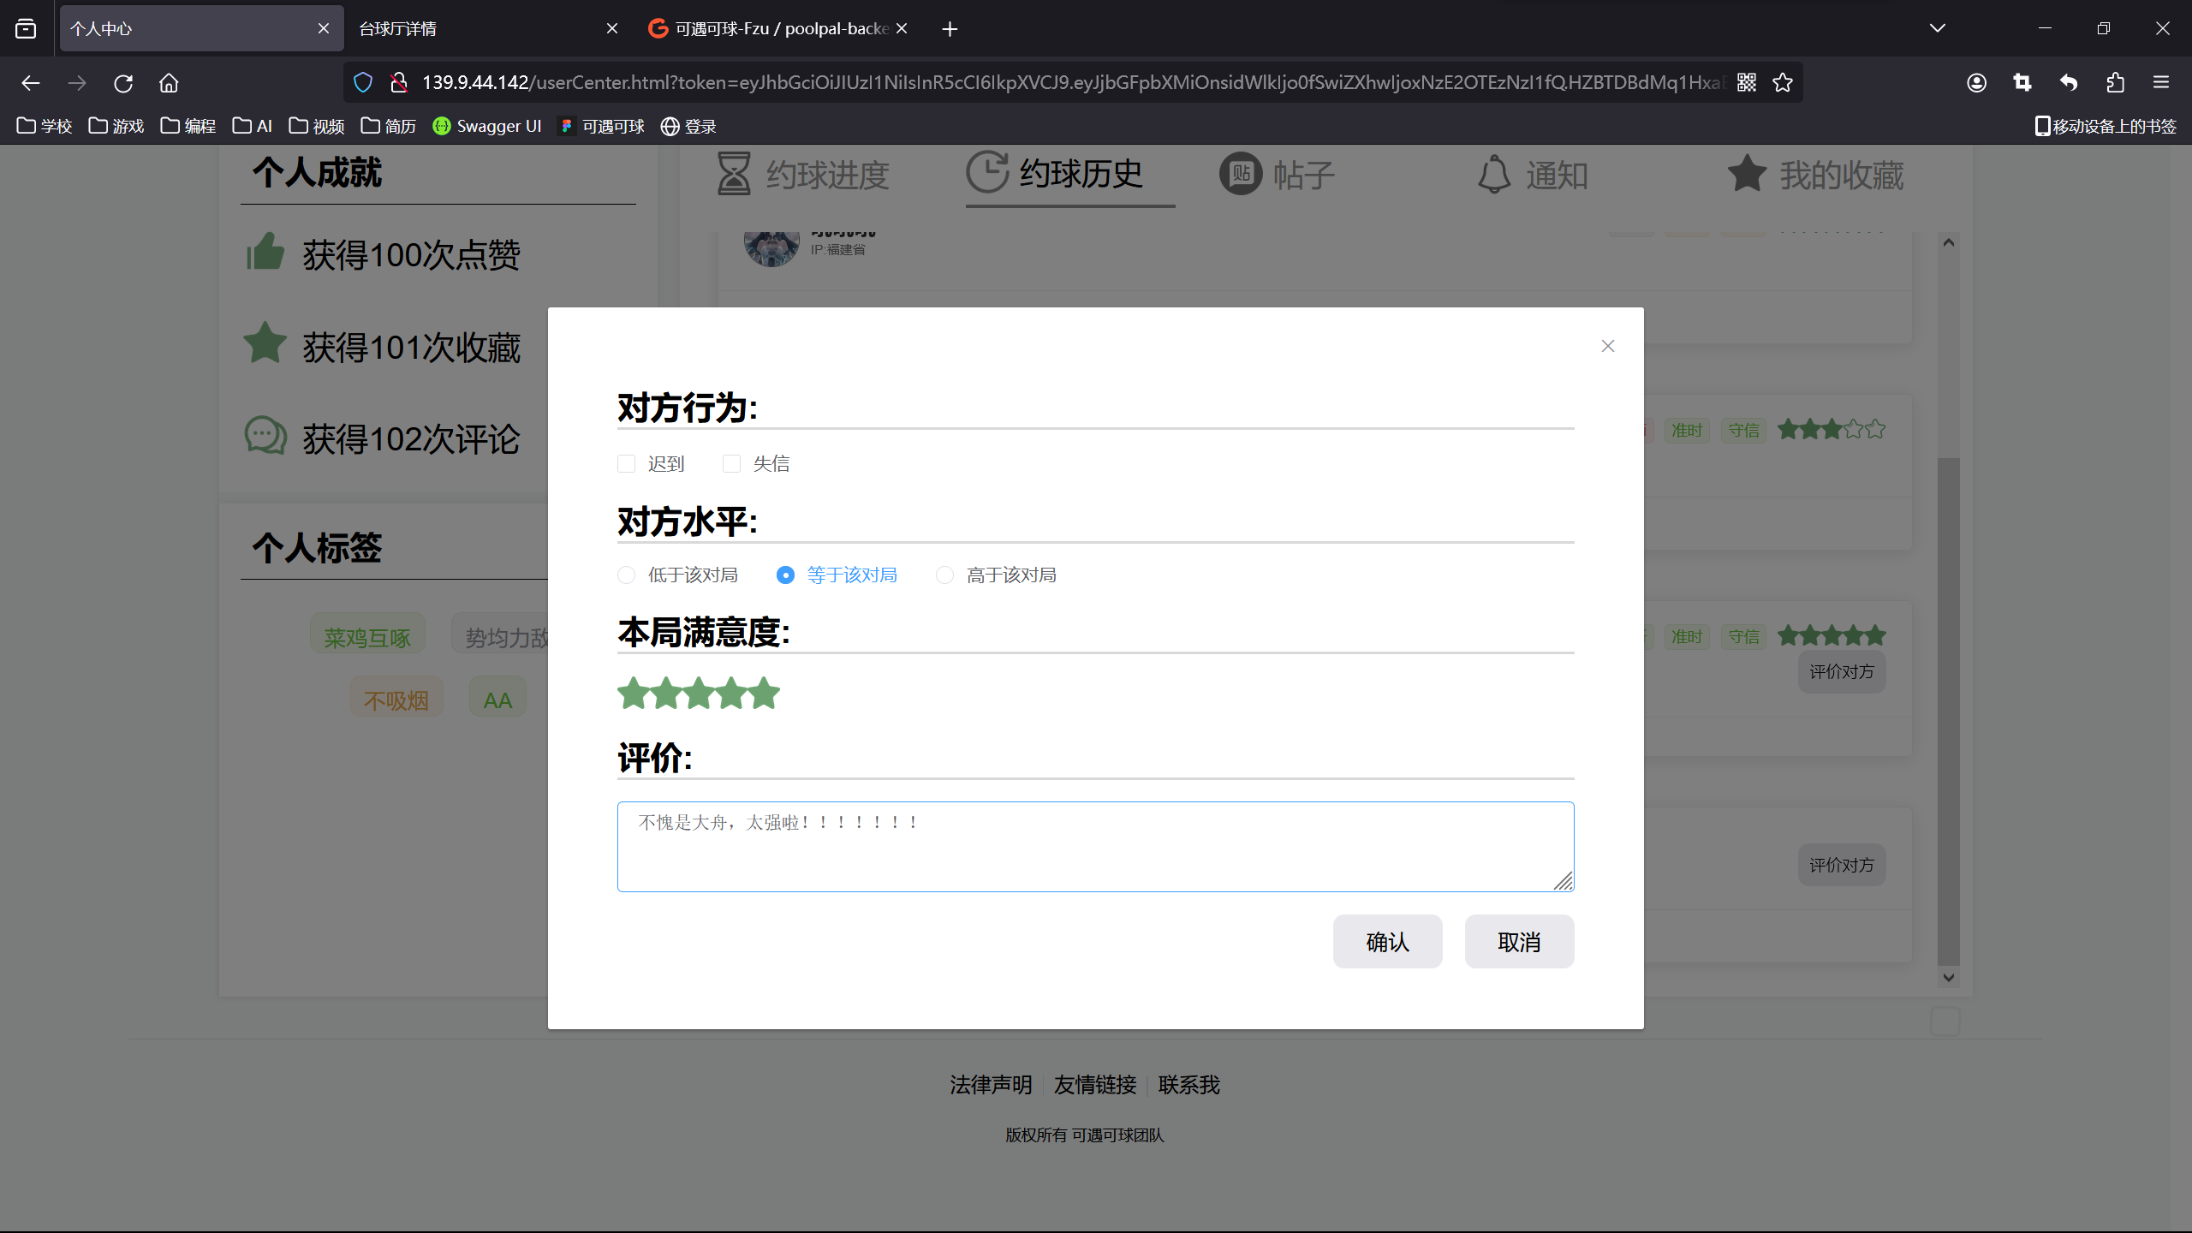Expand the tab list dropdown arrow
The image size is (2192, 1233).
tap(1938, 28)
